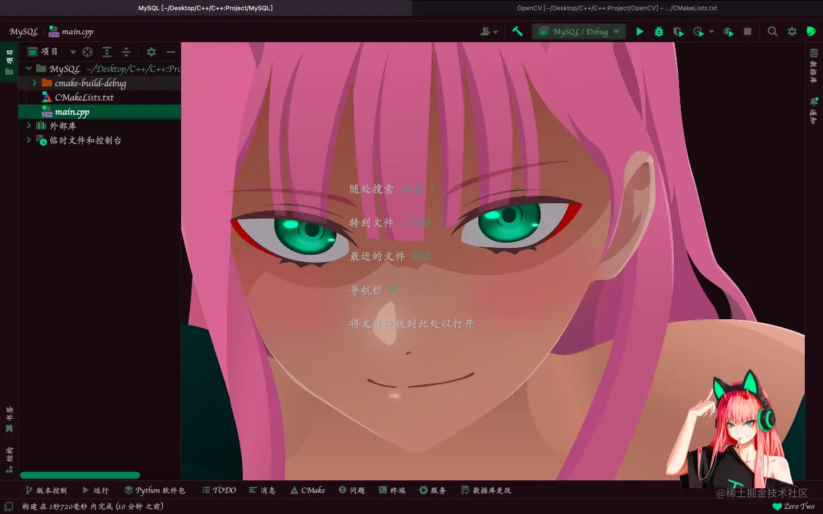Toggle the 数据库 database right sidebar tab
823x514 pixels.
(814, 65)
